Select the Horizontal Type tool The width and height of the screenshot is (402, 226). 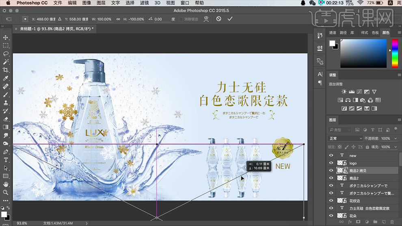(5, 160)
